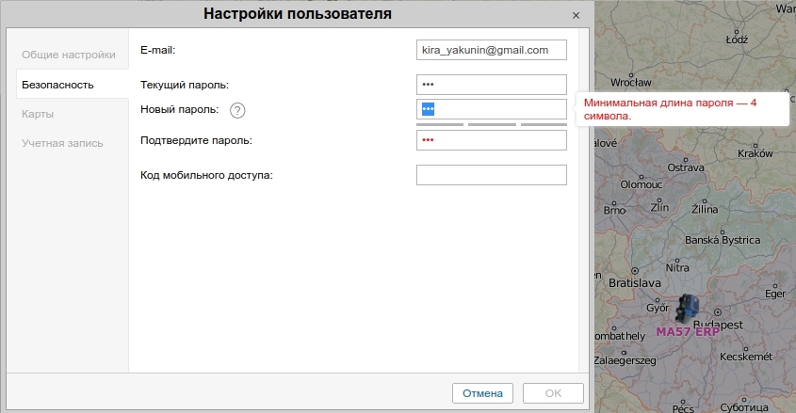The width and height of the screenshot is (796, 413).
Task: Click the Olomouc label on map
Action: point(642,184)
